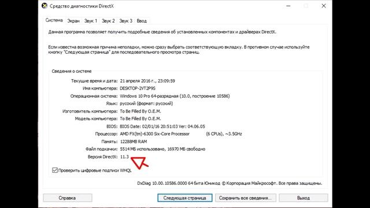The image size is (370, 208).
Task: Click the Процессор label
Action: click(x=106, y=134)
